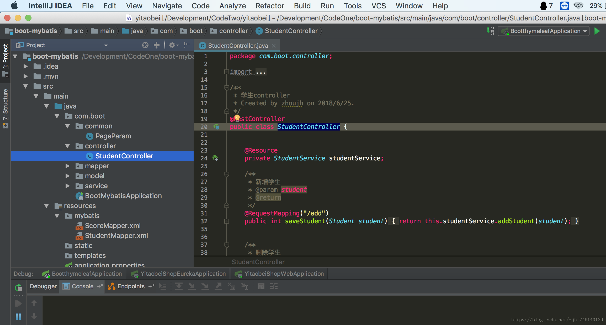Image resolution: width=606 pixels, height=325 pixels.
Task: Click Spring bean gutter icon on line 20
Action: coord(216,127)
